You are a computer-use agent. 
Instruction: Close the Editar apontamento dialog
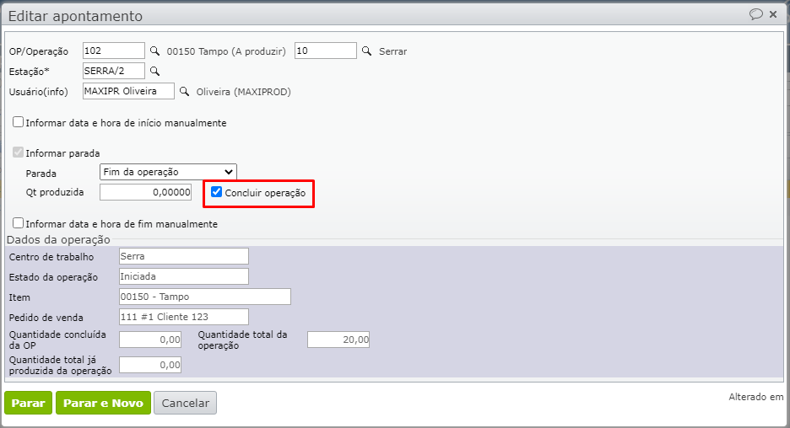[774, 14]
